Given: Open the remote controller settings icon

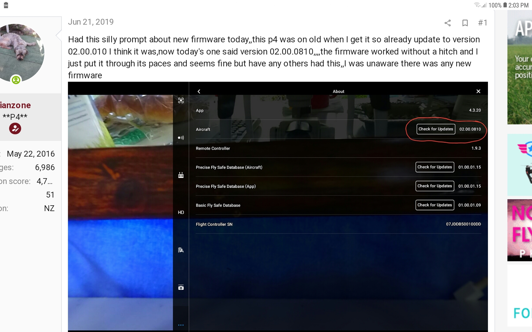Looking at the screenshot, I should pos(181,175).
